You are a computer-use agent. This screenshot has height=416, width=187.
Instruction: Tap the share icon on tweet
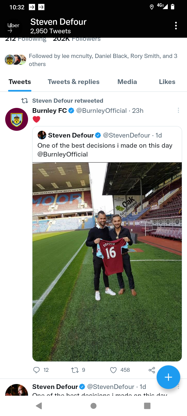(x=152, y=370)
